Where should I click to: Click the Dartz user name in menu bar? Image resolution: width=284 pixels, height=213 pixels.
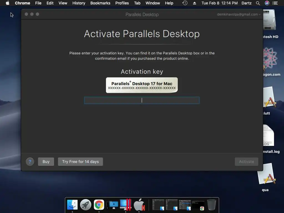247,3
